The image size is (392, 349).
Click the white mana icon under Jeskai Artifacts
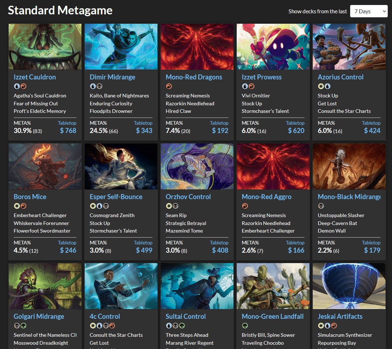[x=321, y=326]
